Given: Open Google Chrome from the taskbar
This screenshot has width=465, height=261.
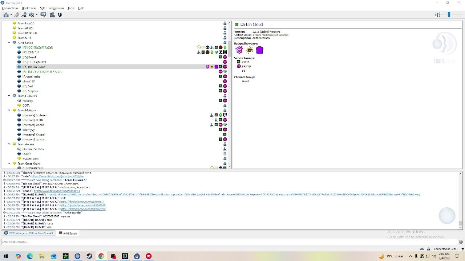Looking at the screenshot, I should click(x=101, y=256).
